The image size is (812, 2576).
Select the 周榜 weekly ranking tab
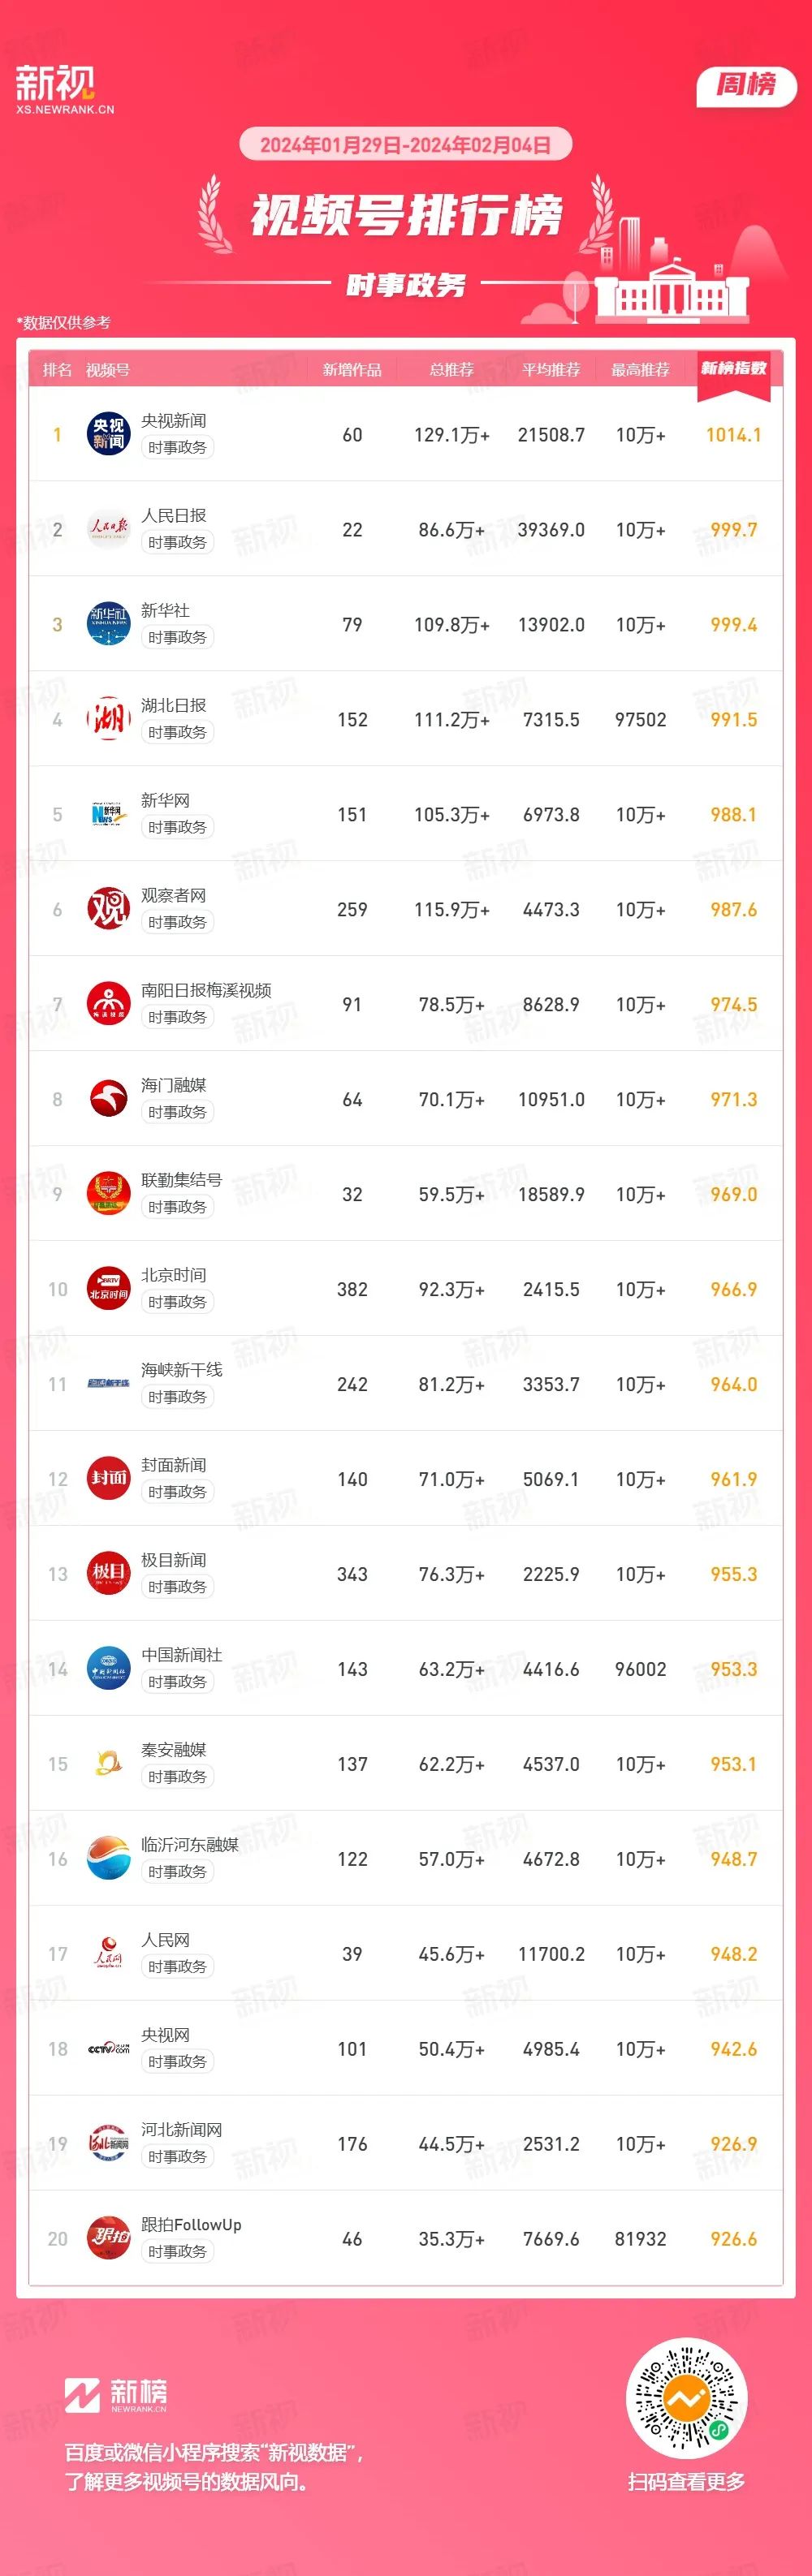[x=746, y=86]
